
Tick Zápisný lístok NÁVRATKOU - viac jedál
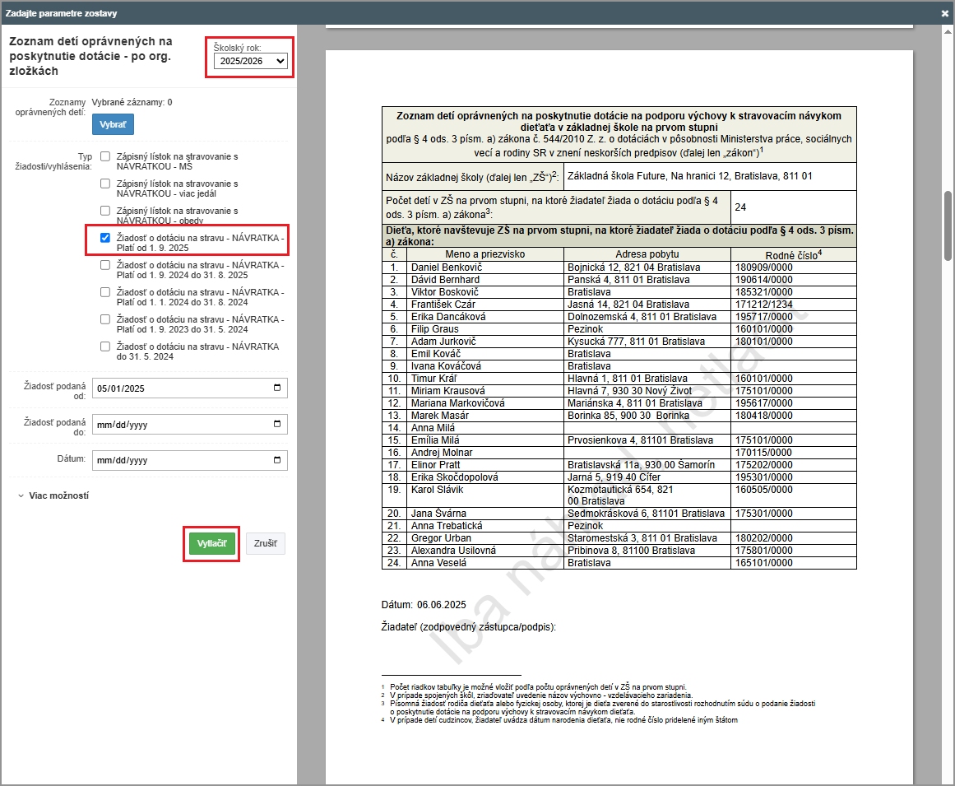105,184
